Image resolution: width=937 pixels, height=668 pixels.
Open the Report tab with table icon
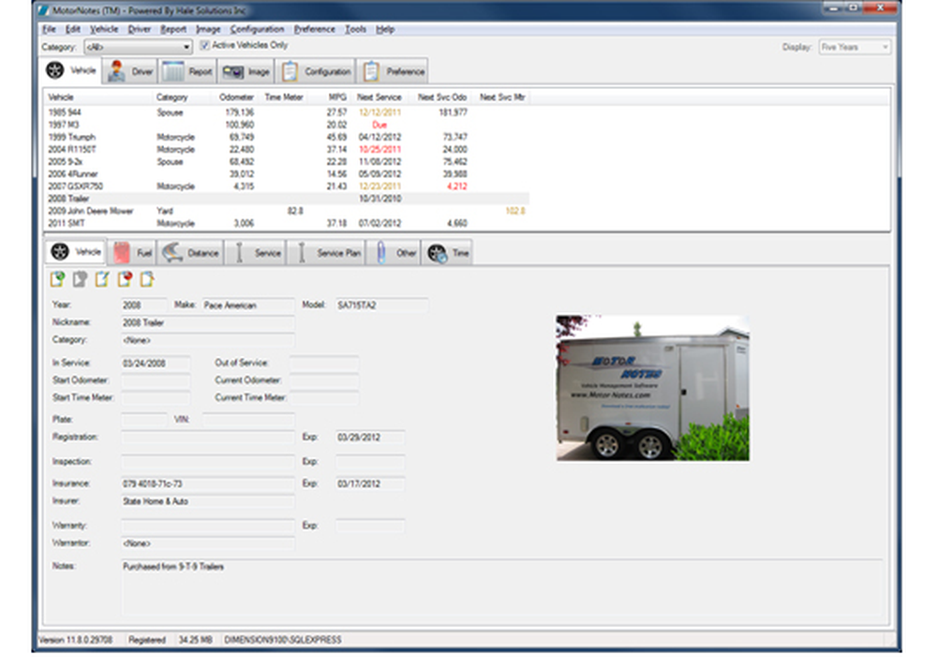click(x=174, y=70)
